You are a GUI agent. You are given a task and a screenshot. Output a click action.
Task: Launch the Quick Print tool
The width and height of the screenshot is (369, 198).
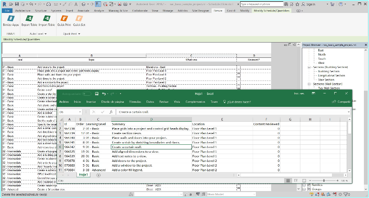64,21
